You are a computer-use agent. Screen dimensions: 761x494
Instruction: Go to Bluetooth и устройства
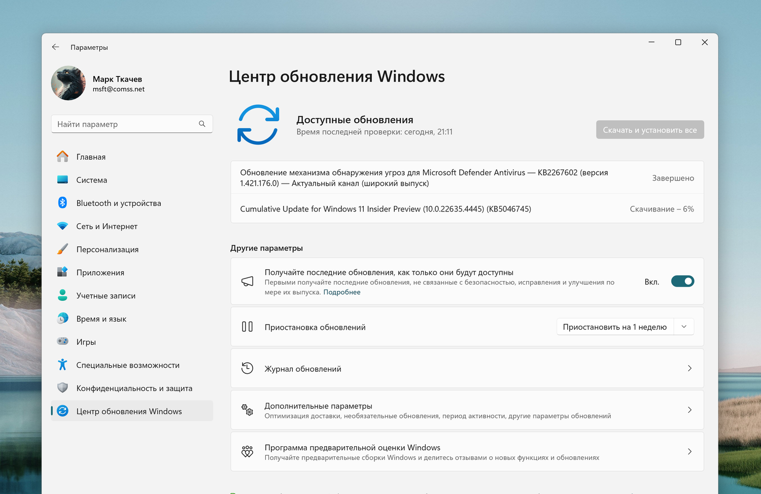[132, 203]
